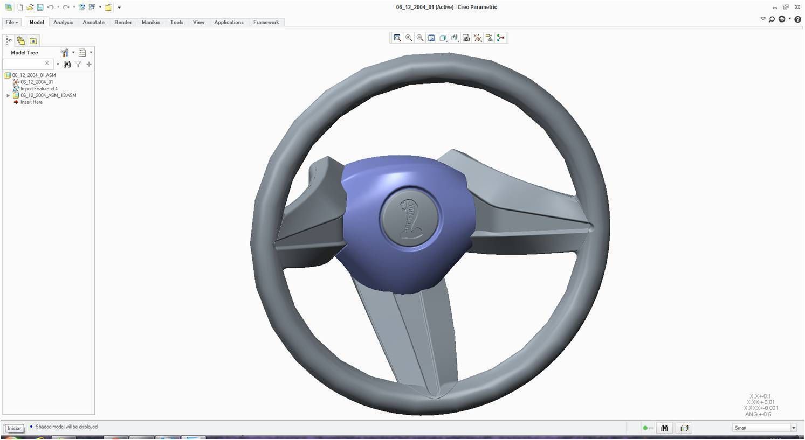The height and width of the screenshot is (440, 805).
Task: Click the Zoom Out magnifier icon
Action: point(420,38)
